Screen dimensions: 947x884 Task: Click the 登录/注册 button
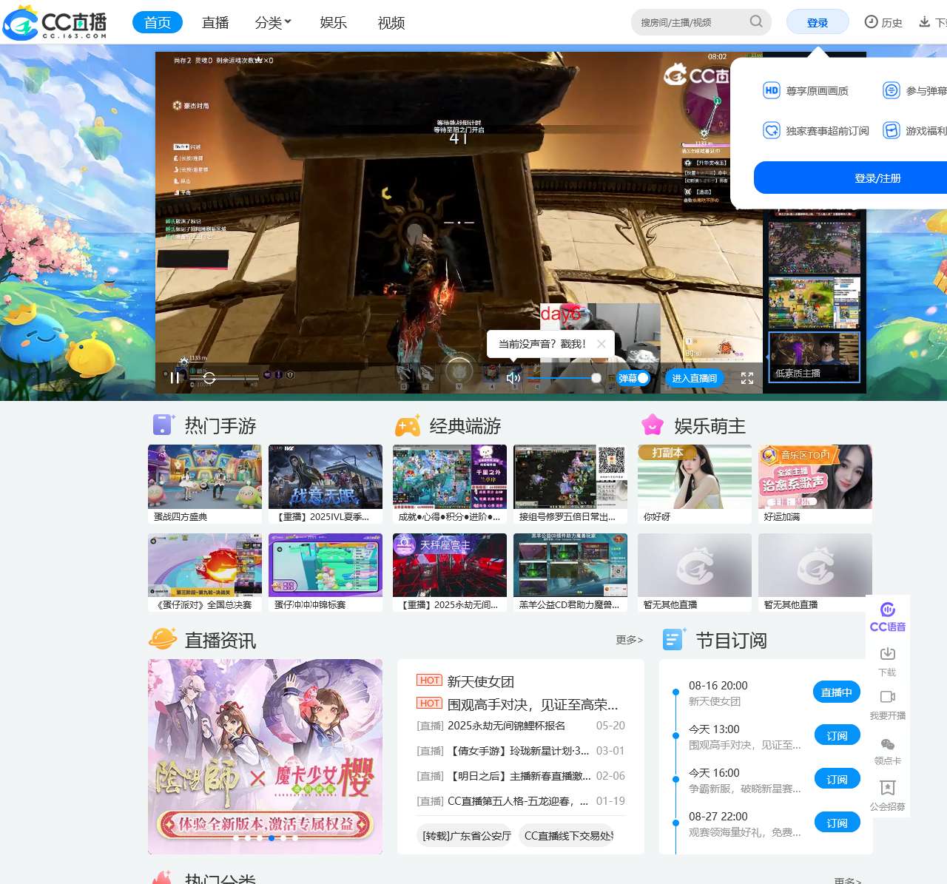(877, 178)
